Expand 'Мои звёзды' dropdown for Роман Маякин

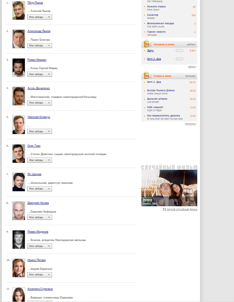[x=40, y=74]
